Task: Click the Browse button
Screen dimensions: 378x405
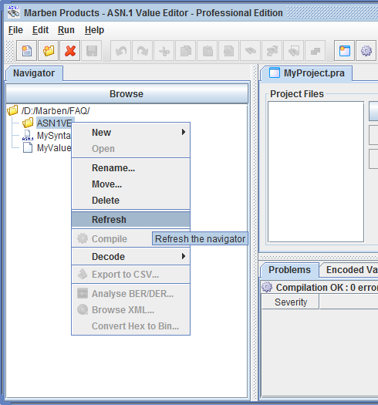Action: tap(127, 94)
